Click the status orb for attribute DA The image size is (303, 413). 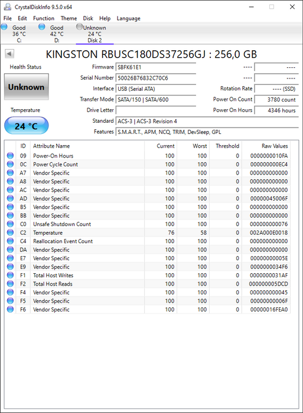point(10,250)
